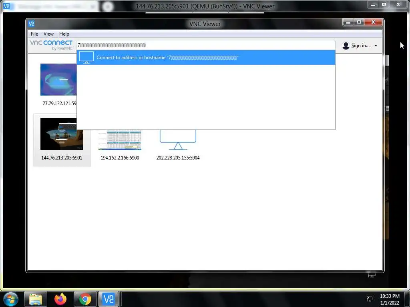410x307 pixels.
Task: Click the 144.76.213.205:5901 label
Action: pos(62,157)
